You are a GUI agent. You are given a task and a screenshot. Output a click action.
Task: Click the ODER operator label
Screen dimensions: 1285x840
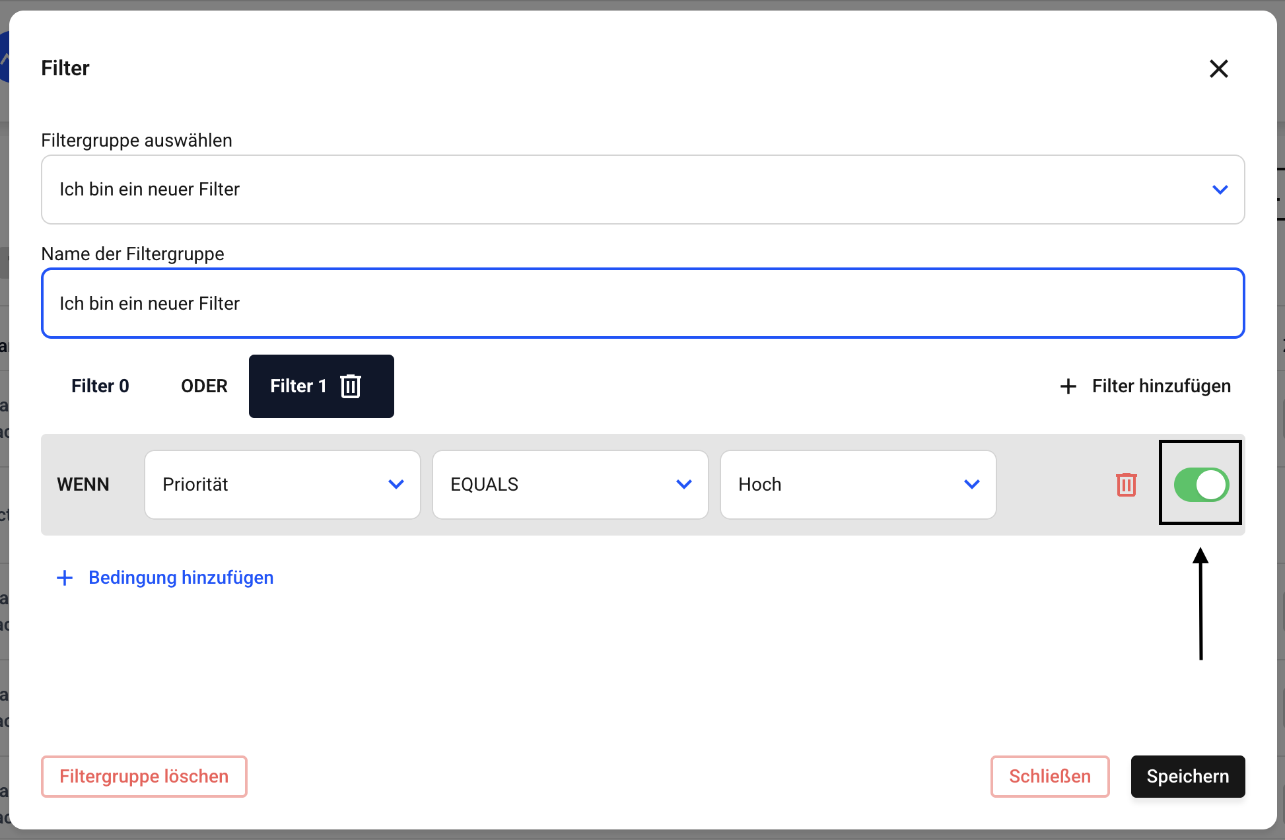[204, 386]
